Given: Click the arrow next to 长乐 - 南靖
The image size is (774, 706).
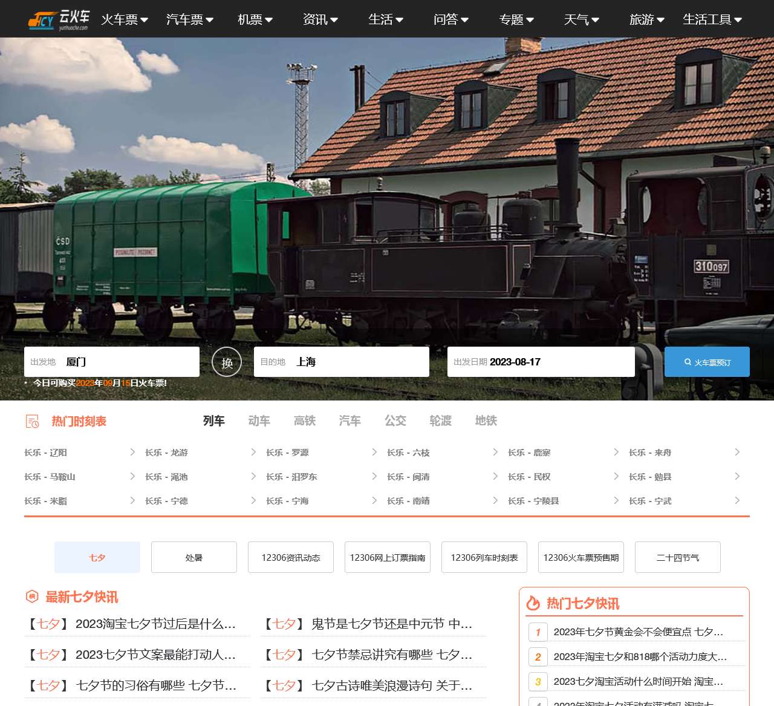Looking at the screenshot, I should [x=495, y=500].
